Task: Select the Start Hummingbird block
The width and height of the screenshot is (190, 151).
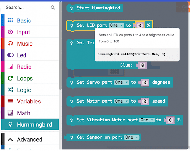Action: point(95,8)
